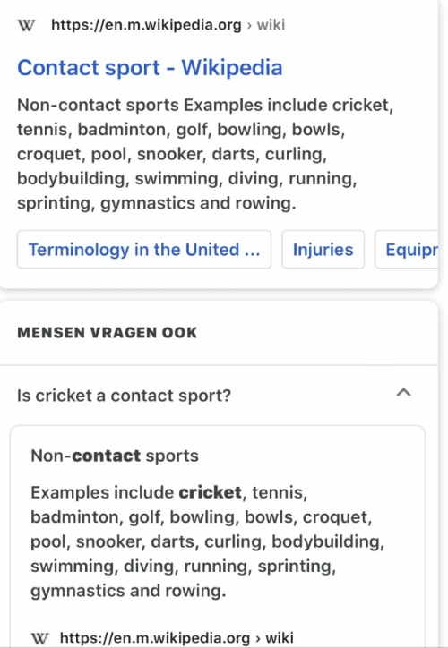Screen dimensions: 448x648
Task: Click the en.m.wikipedia.org URL of top result
Action: [146, 25]
